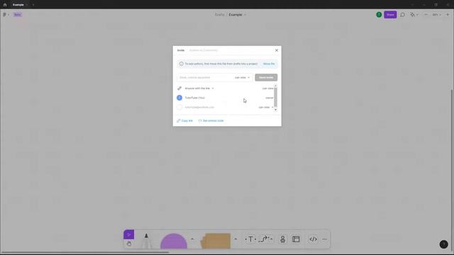The height and width of the screenshot is (255, 454).
Task: Add a new tab with the plus icon
Action: coord(33,5)
